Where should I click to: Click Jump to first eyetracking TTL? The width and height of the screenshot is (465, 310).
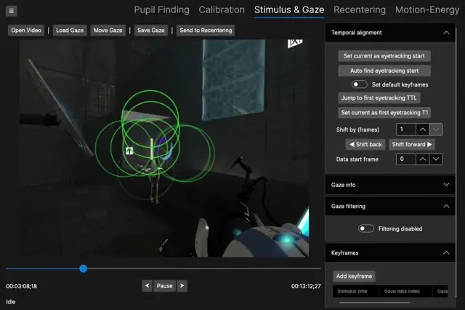click(379, 98)
